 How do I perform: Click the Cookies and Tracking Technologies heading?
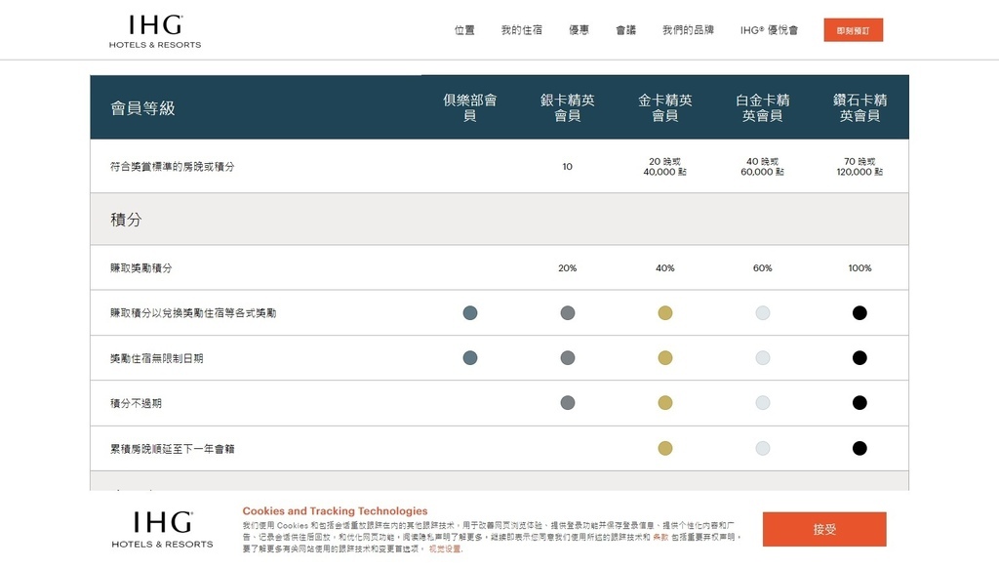click(x=335, y=510)
